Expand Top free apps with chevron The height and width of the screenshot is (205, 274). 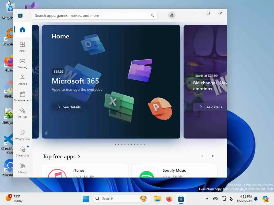pyautogui.click(x=79, y=156)
